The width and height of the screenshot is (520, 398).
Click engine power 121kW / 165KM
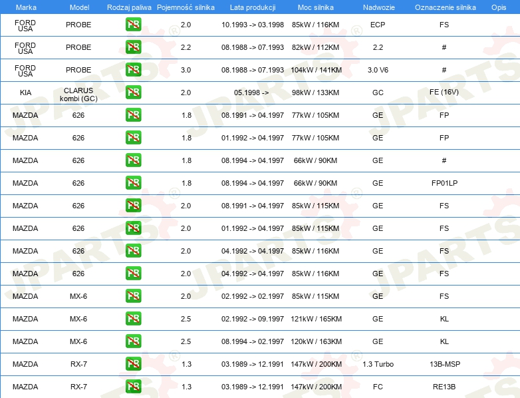[316, 319]
